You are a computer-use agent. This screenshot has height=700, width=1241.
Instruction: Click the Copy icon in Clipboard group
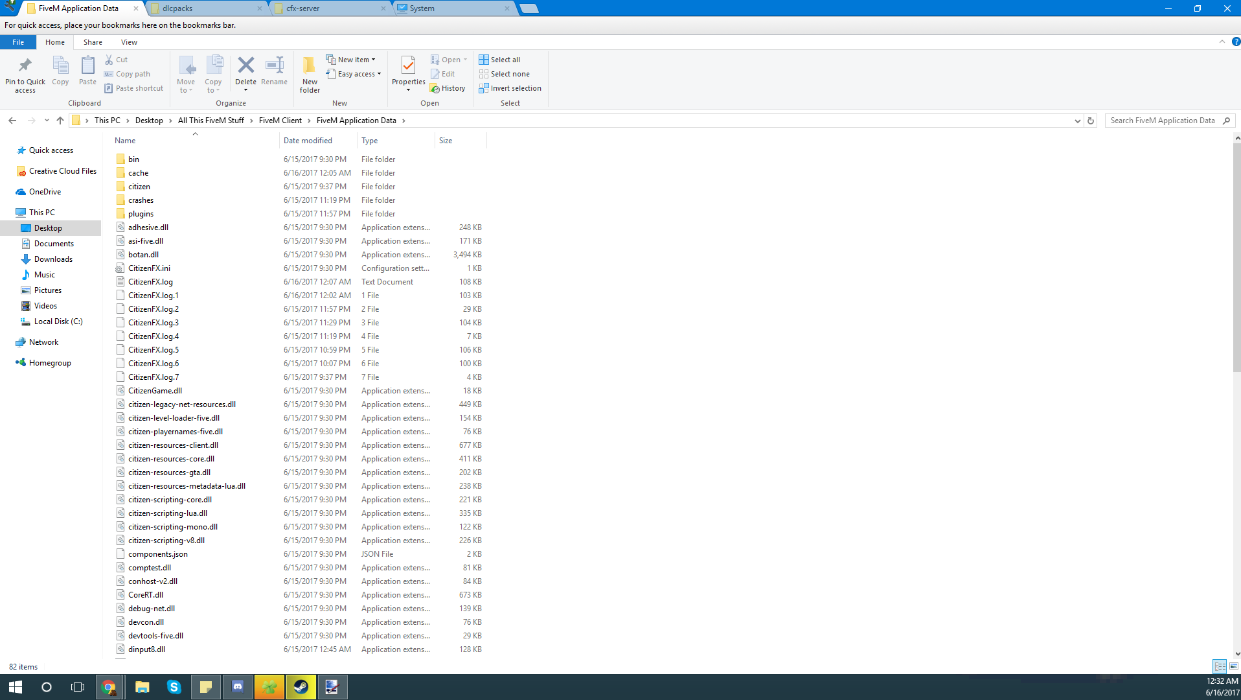[x=60, y=65]
